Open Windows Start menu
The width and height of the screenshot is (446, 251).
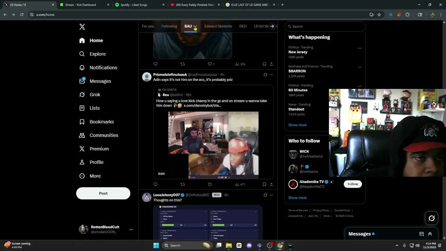pyautogui.click(x=156, y=245)
